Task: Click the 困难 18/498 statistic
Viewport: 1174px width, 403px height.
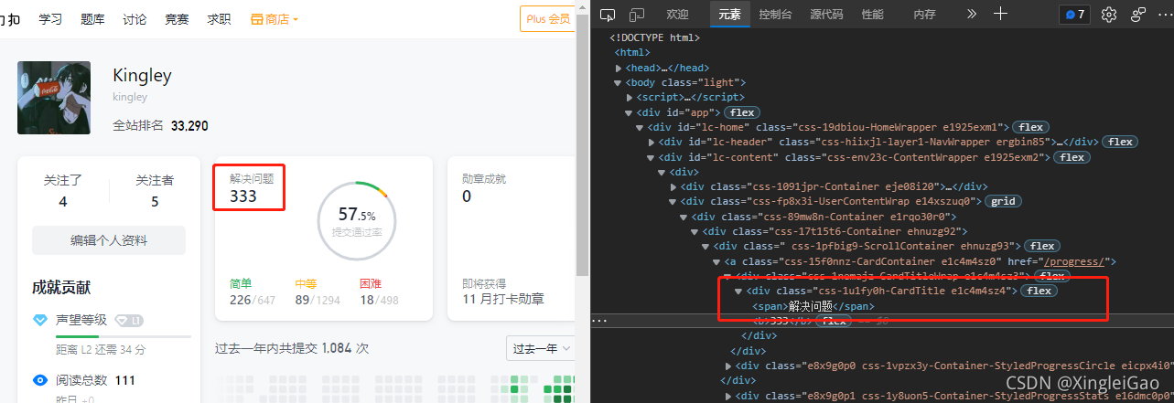Action: tap(380, 292)
